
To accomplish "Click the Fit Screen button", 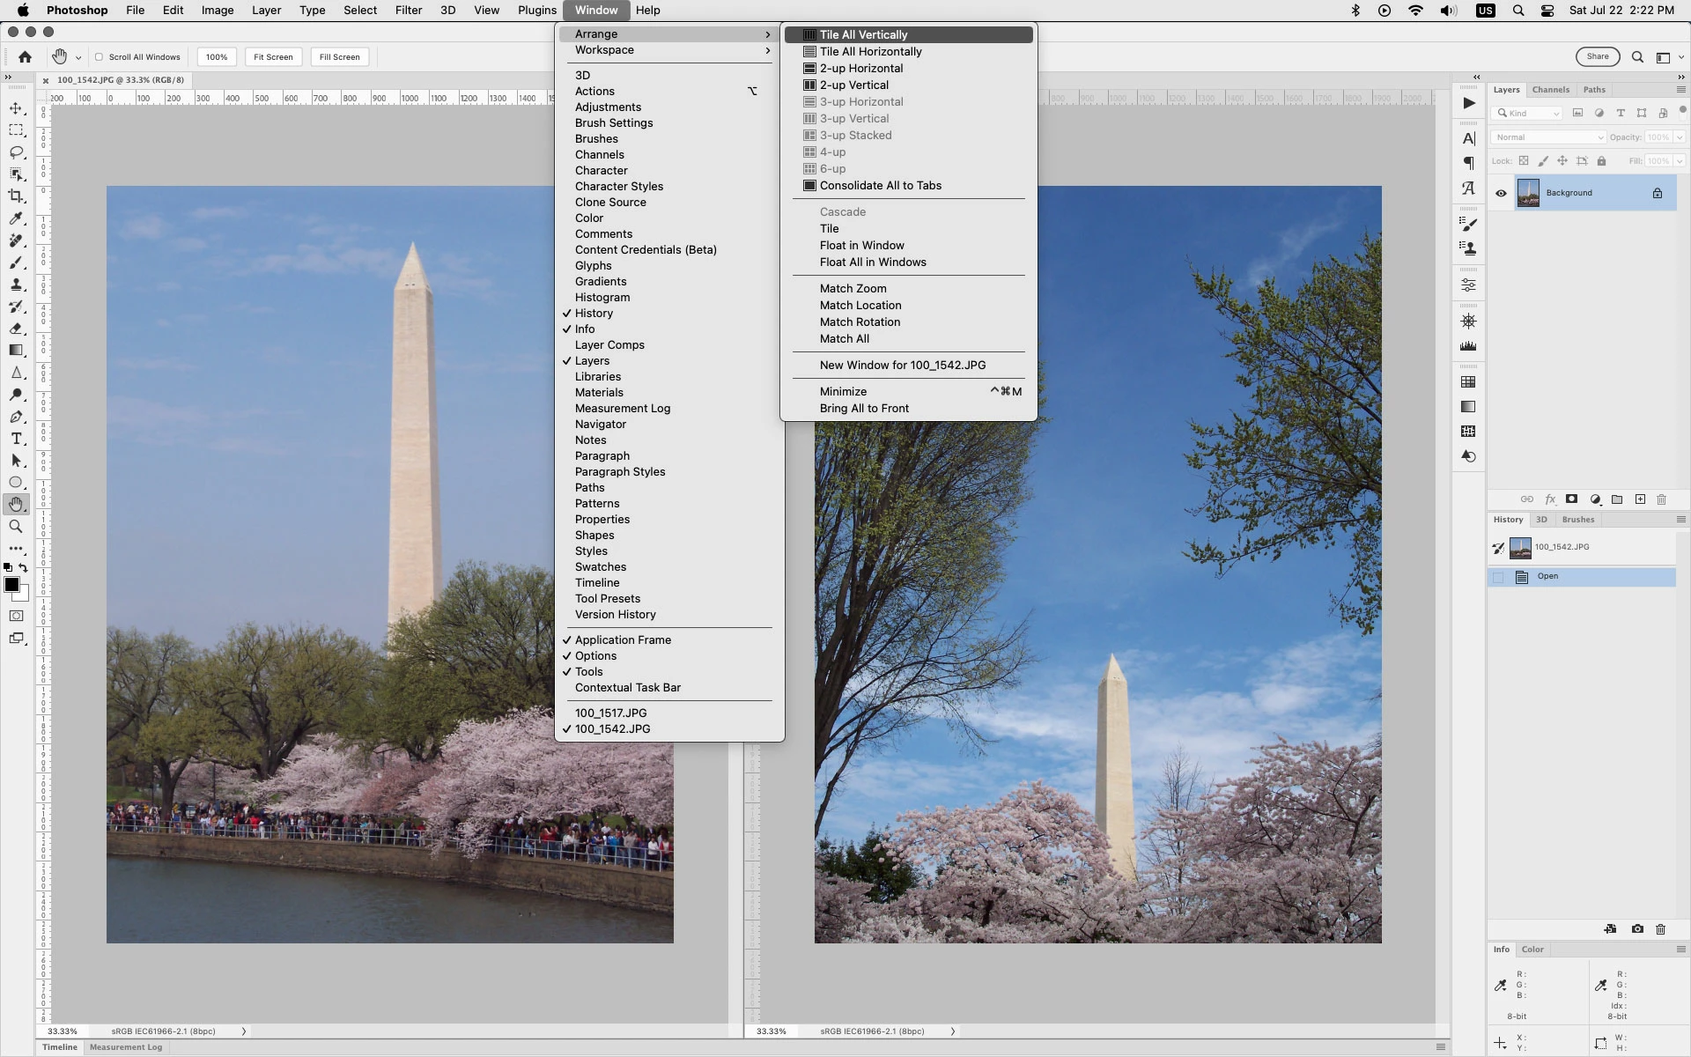I will (x=273, y=57).
